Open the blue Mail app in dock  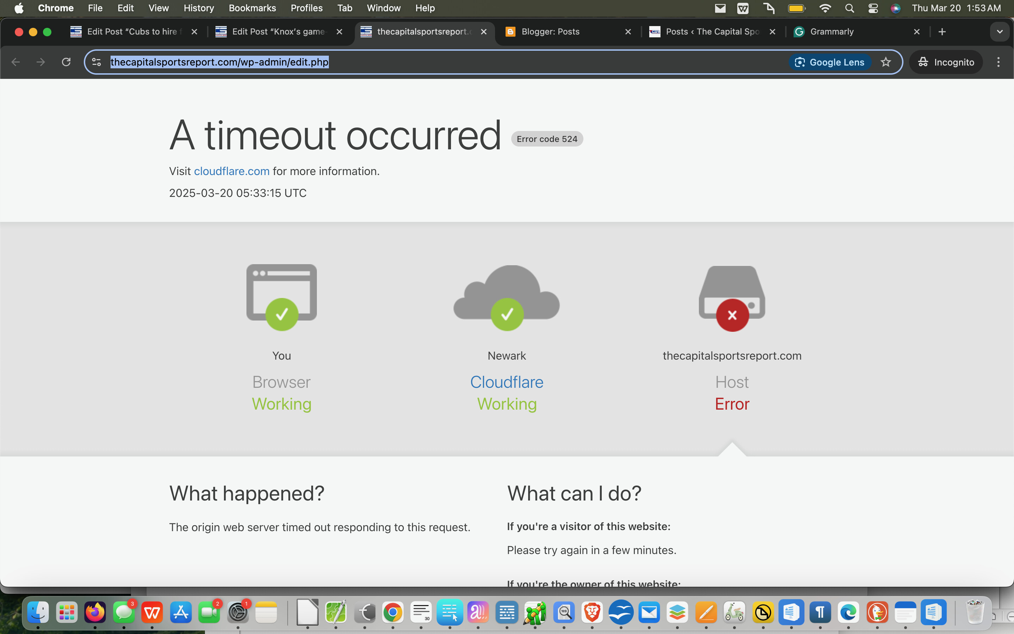point(649,613)
